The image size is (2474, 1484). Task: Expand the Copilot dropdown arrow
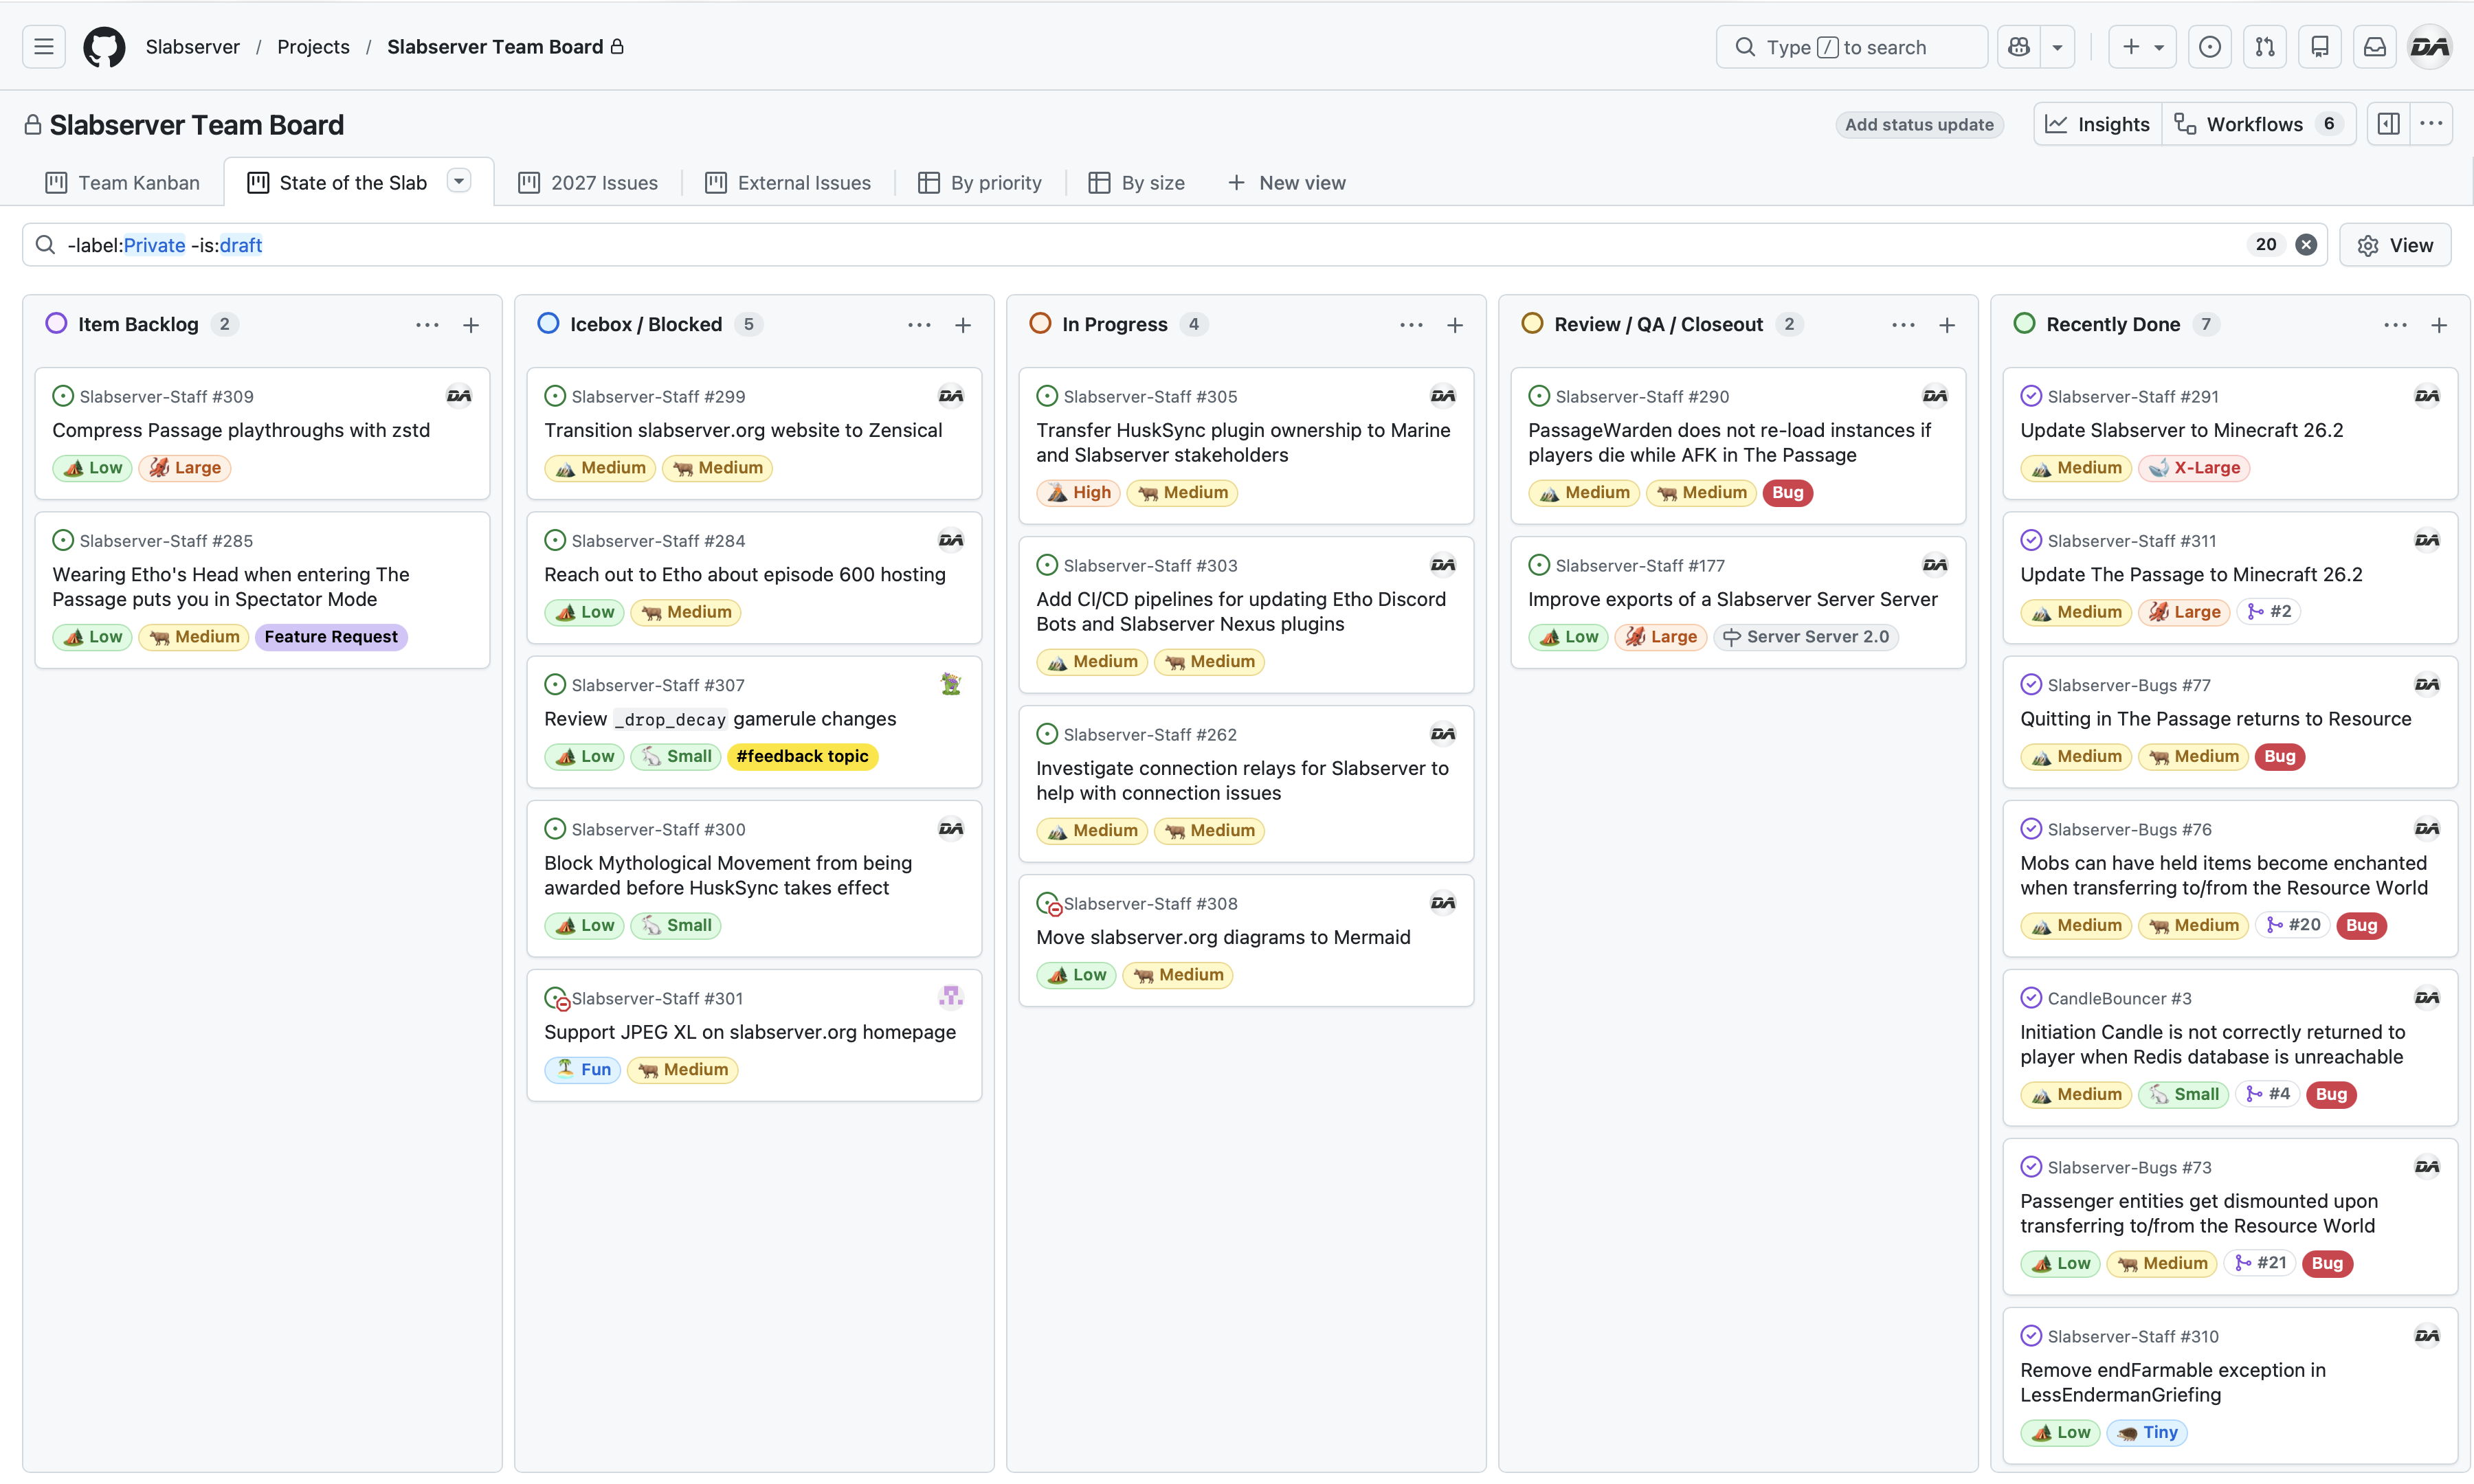click(x=2058, y=47)
